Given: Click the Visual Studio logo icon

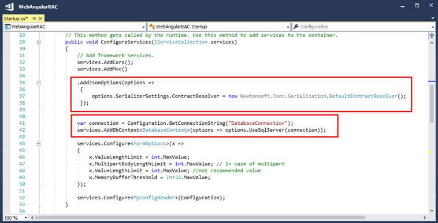Looking at the screenshot, I should click(9, 7).
